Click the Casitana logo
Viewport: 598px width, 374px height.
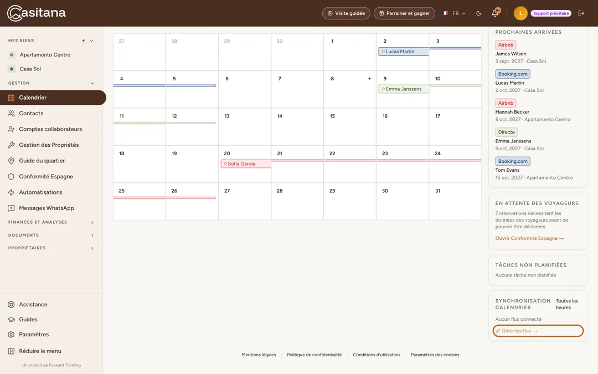tap(36, 13)
